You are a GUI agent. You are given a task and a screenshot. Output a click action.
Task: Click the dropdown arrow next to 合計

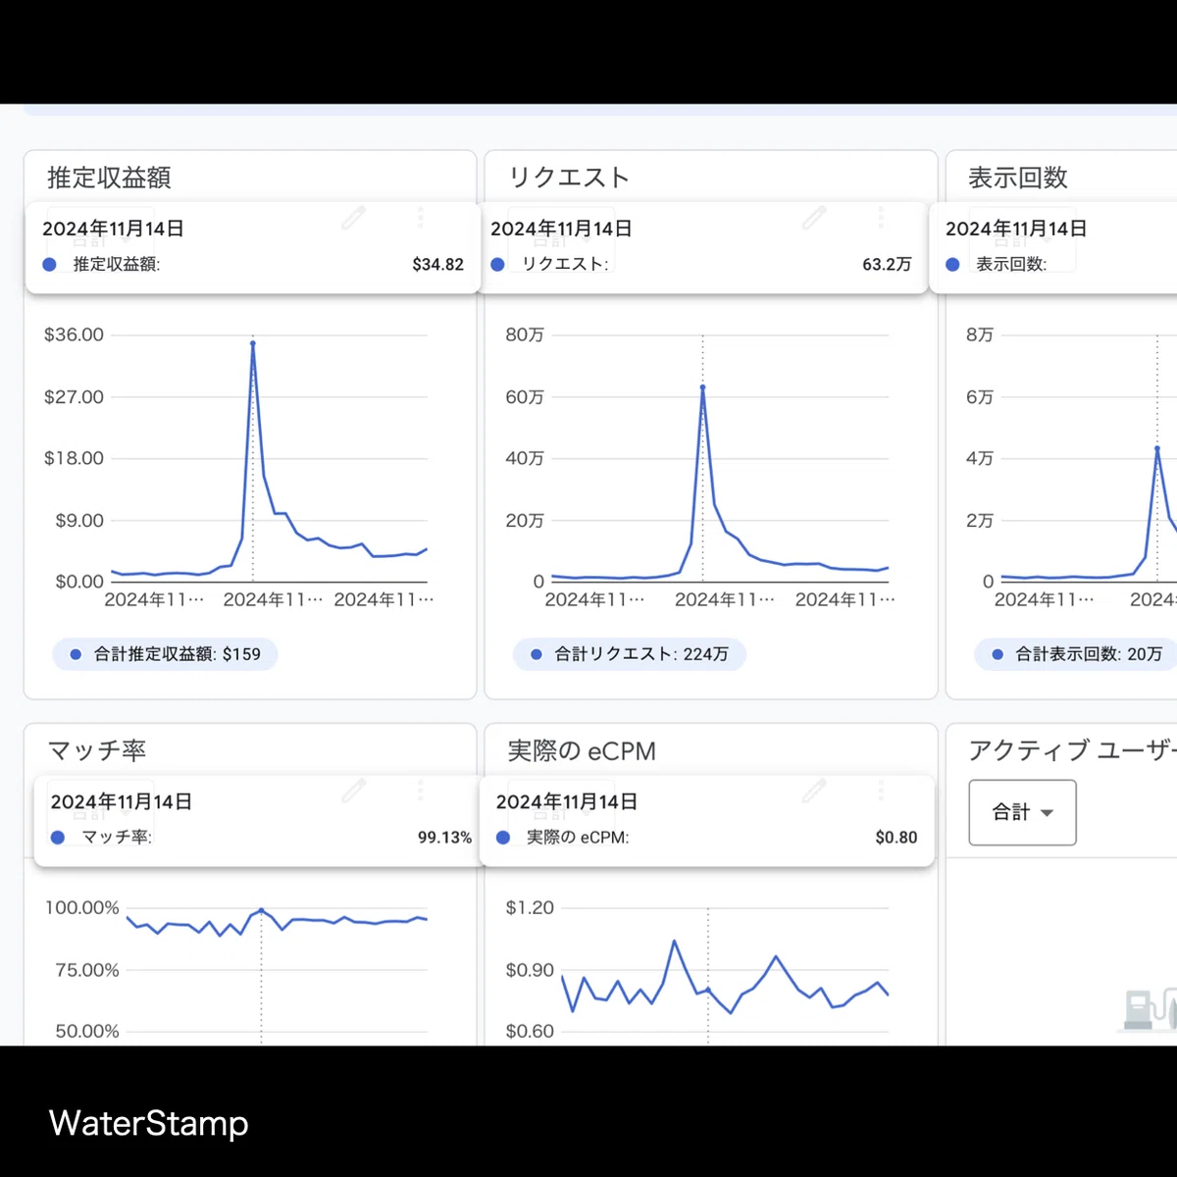(1047, 813)
